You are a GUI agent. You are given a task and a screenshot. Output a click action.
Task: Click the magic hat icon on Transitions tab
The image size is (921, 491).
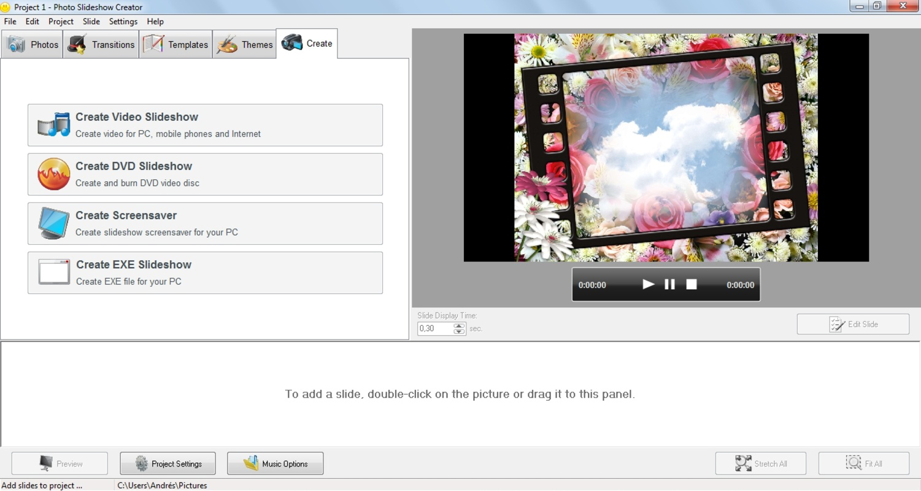(x=77, y=45)
